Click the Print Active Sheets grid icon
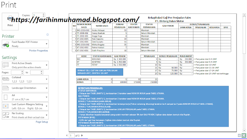247x139 pixels. pyautogui.click(x=6, y=65)
